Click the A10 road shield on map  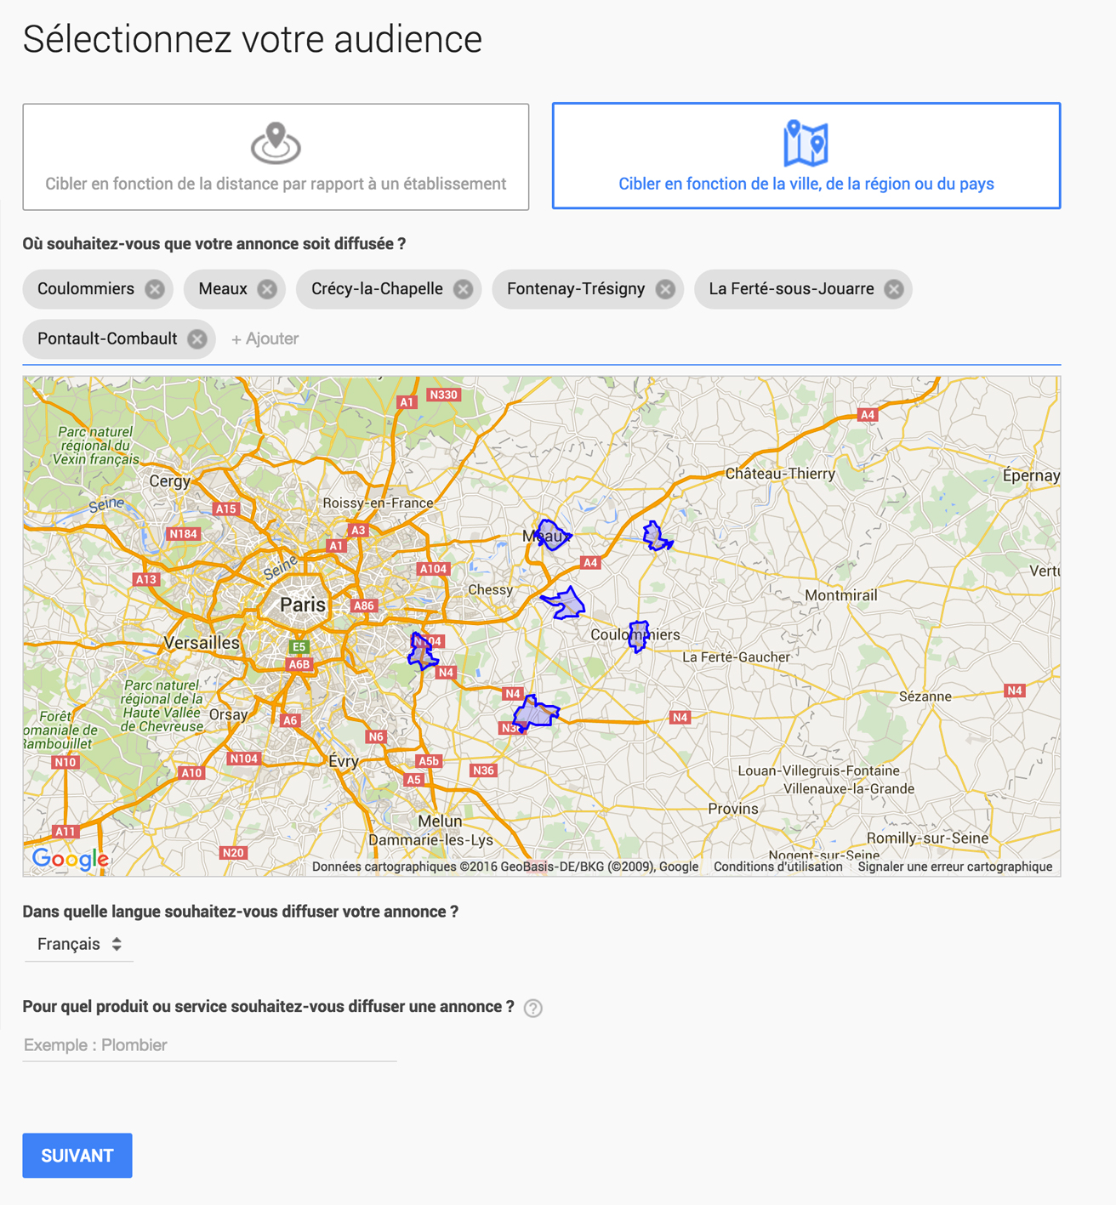[x=191, y=773]
